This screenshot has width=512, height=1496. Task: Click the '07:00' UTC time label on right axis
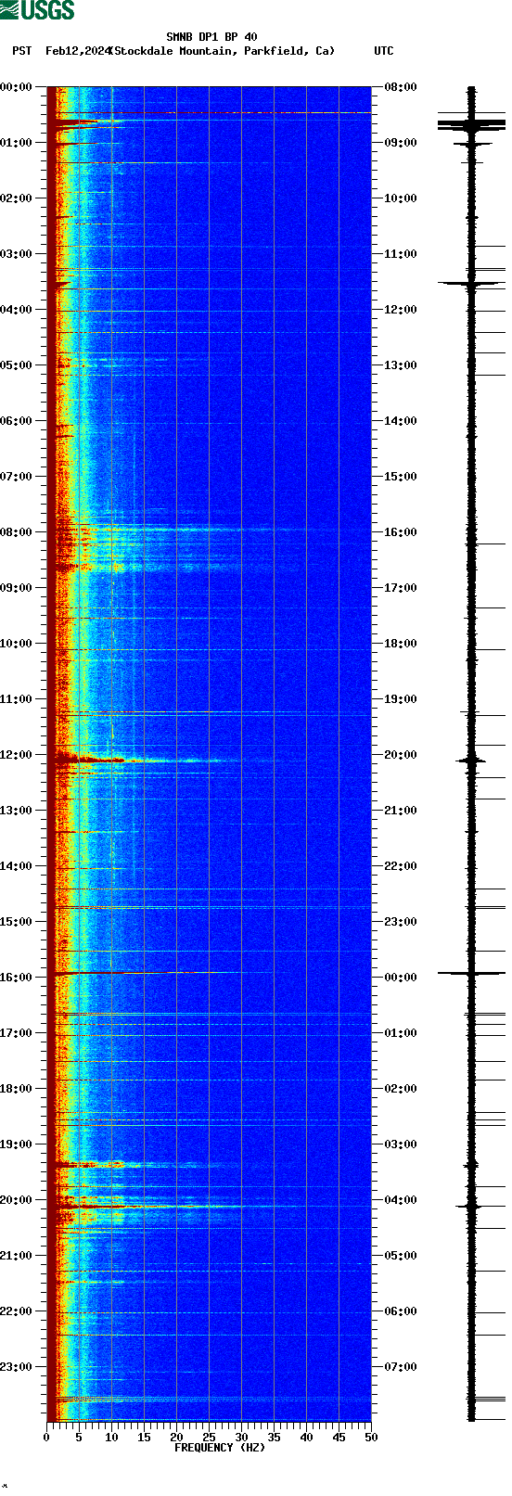coord(401,1367)
